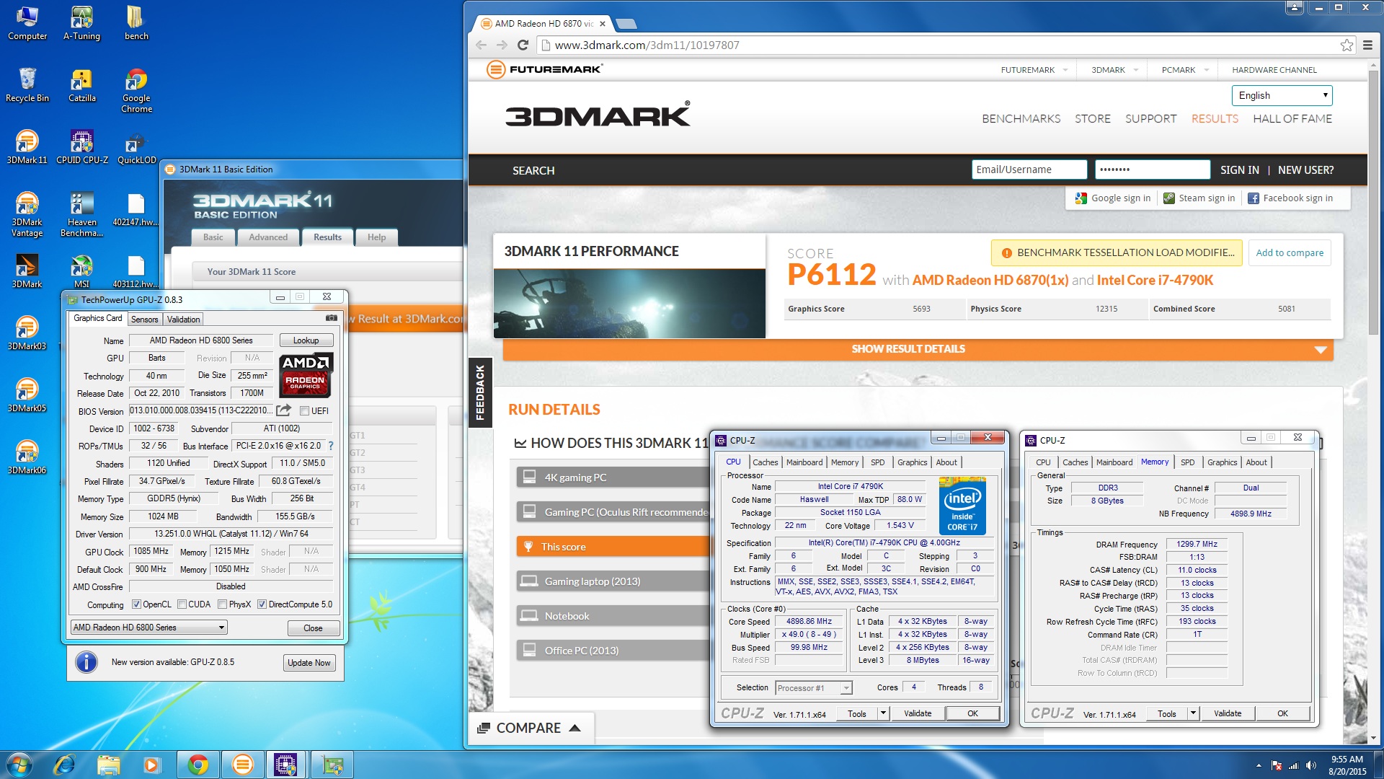This screenshot has width=1384, height=779.
Task: Launch 3DMark06 desktop shortcut
Action: click(x=27, y=457)
